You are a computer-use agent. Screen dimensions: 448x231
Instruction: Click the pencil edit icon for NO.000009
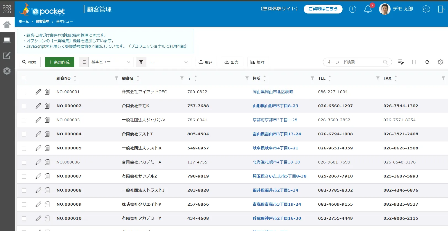(x=38, y=204)
